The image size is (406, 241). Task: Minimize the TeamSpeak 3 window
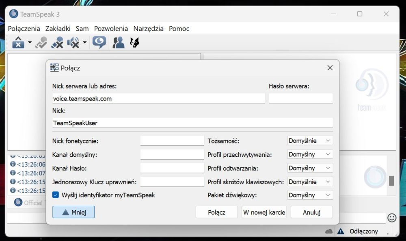coord(333,14)
